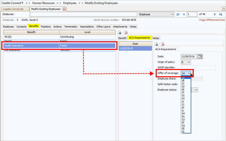
Task: Open the Termination tab
Action: click(x=71, y=26)
